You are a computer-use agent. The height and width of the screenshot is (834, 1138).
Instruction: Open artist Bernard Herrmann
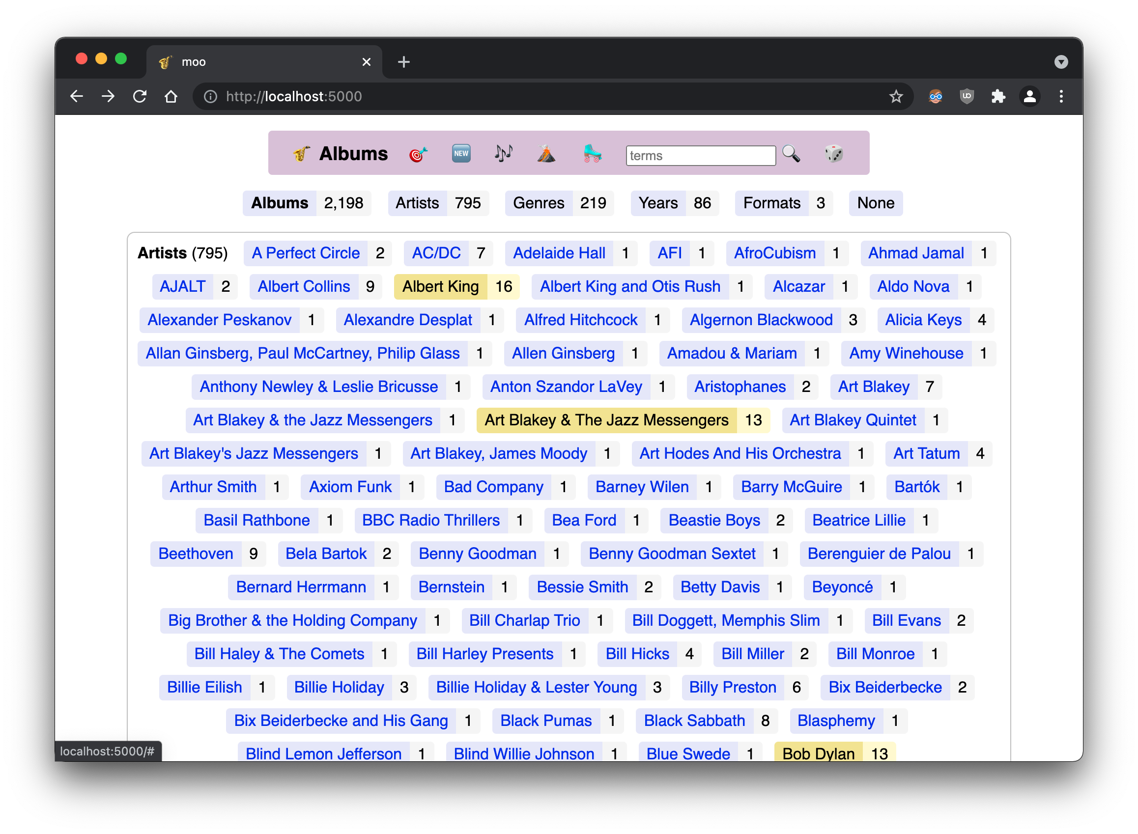pos(301,586)
